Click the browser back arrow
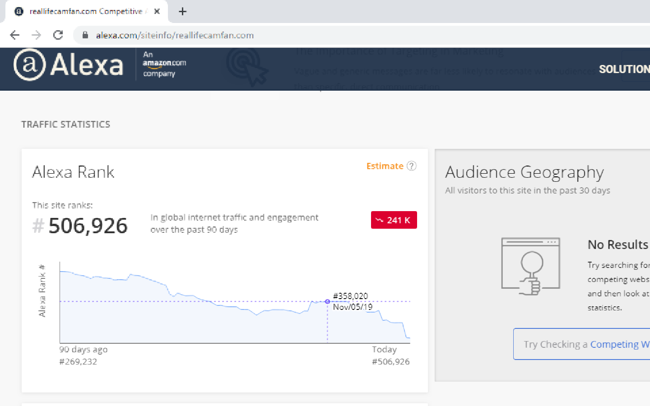The width and height of the screenshot is (650, 406). pos(14,35)
